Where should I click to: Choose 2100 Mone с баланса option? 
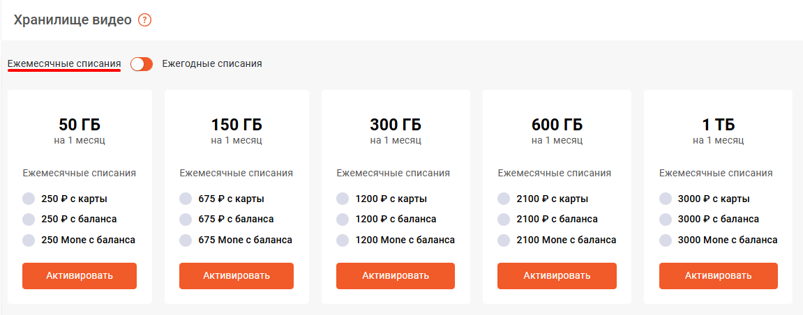(504, 240)
